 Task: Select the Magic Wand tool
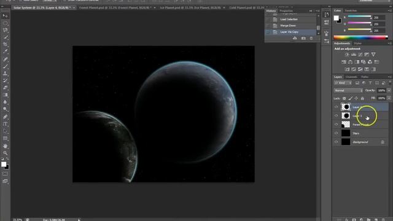(x=5, y=37)
